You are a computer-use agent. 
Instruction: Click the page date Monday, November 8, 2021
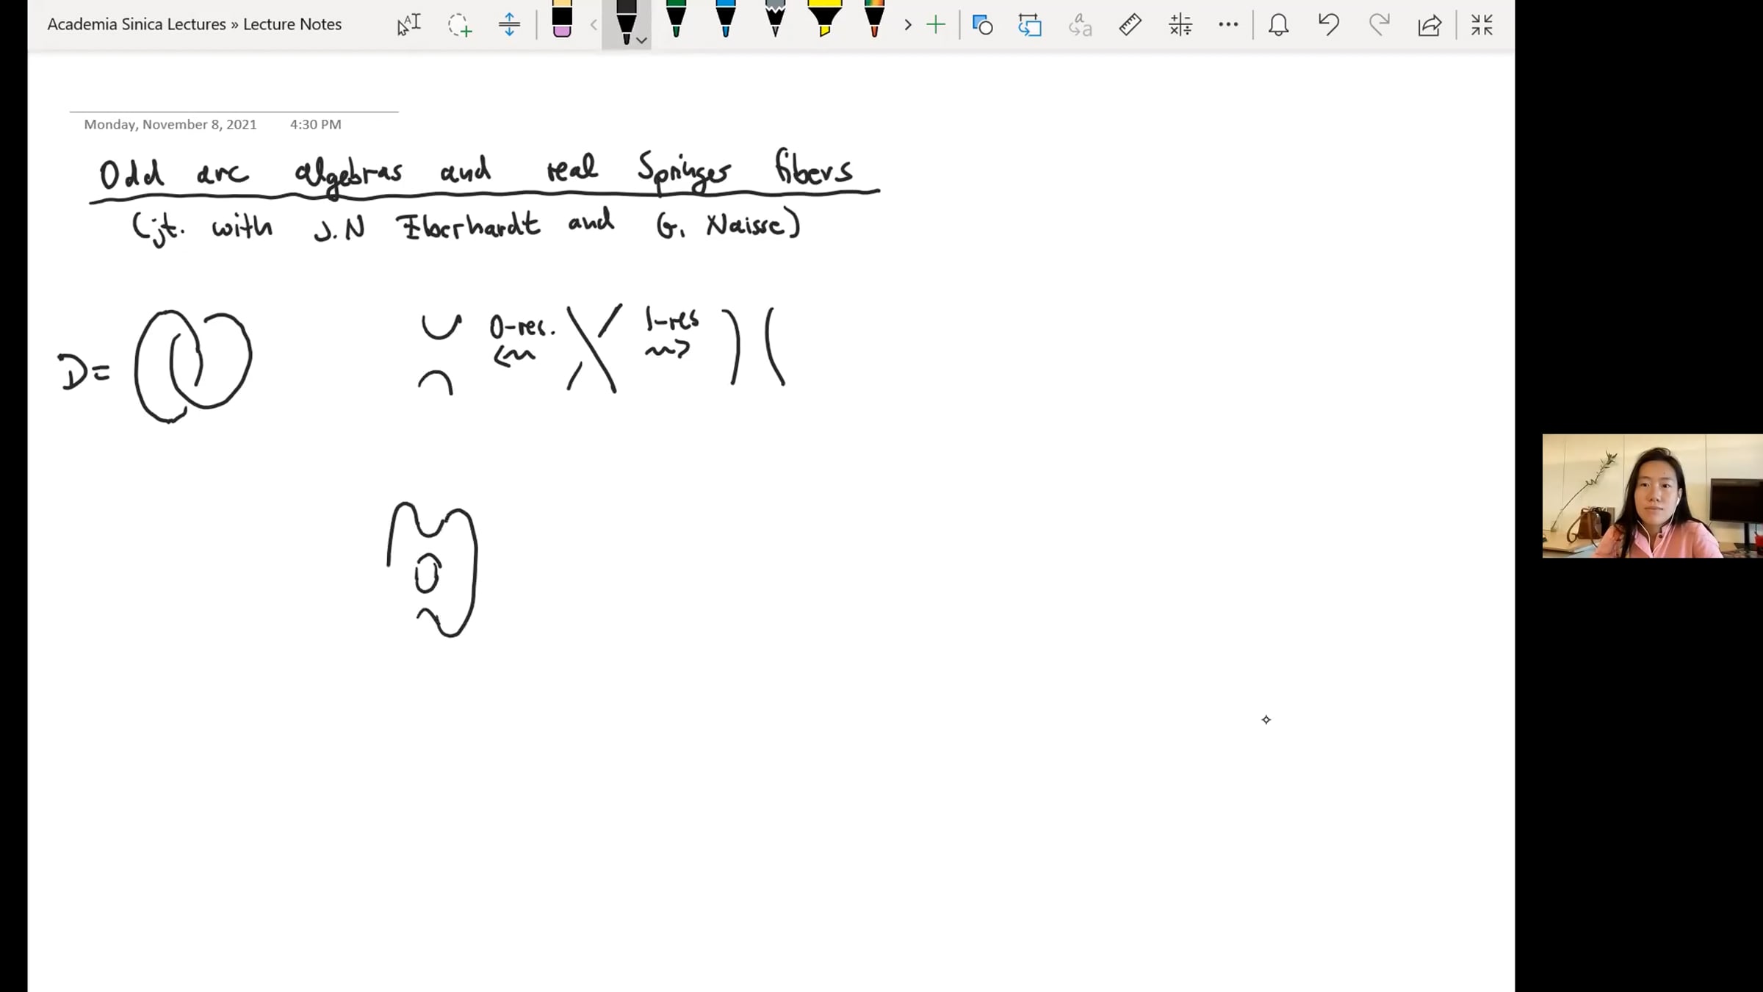coord(170,124)
